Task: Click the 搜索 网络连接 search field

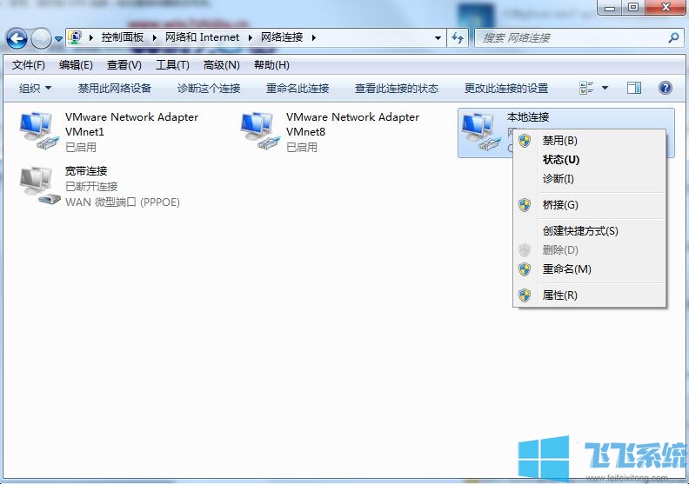Action: [570, 38]
